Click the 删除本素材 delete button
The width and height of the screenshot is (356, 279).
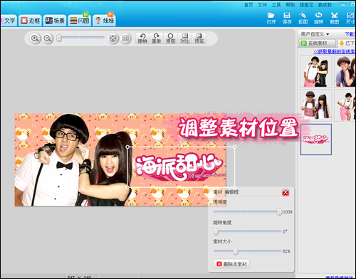click(231, 264)
